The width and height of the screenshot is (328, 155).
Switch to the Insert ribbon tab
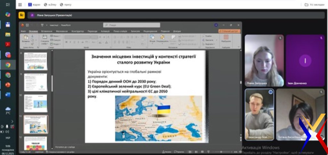(46, 31)
